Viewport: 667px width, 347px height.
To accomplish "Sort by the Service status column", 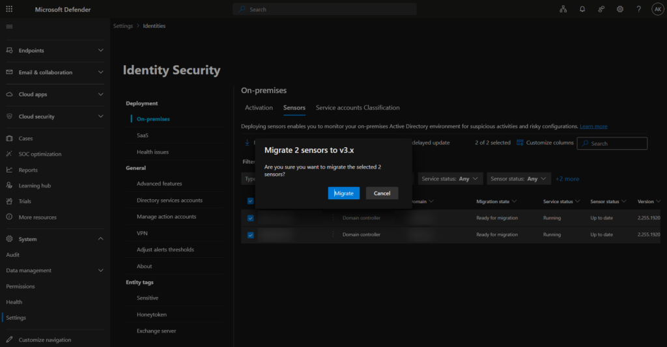I will click(x=561, y=202).
